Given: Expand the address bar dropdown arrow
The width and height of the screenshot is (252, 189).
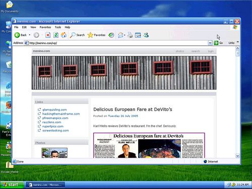Looking at the screenshot, I should tap(210, 43).
